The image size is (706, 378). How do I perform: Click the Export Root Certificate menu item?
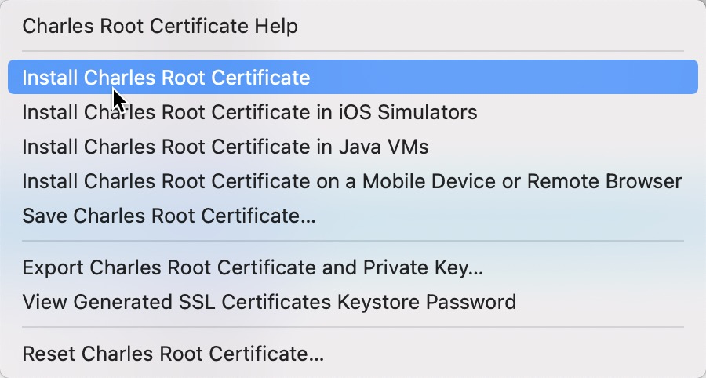253,267
